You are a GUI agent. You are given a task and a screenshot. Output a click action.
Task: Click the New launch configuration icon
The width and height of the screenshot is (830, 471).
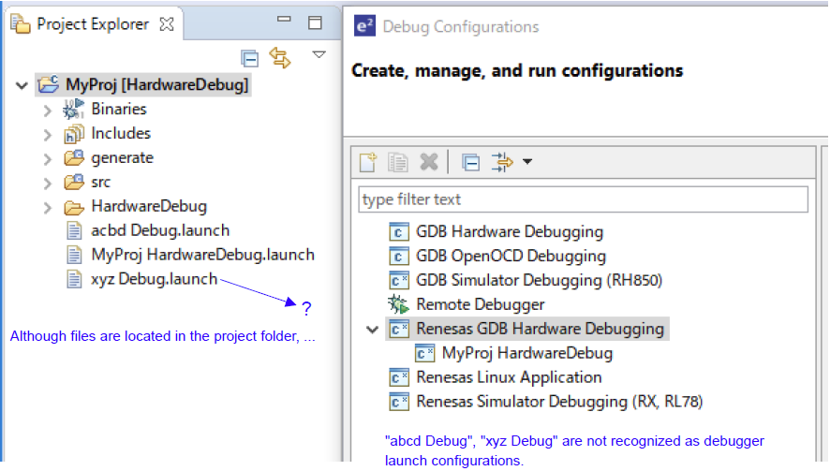click(369, 163)
